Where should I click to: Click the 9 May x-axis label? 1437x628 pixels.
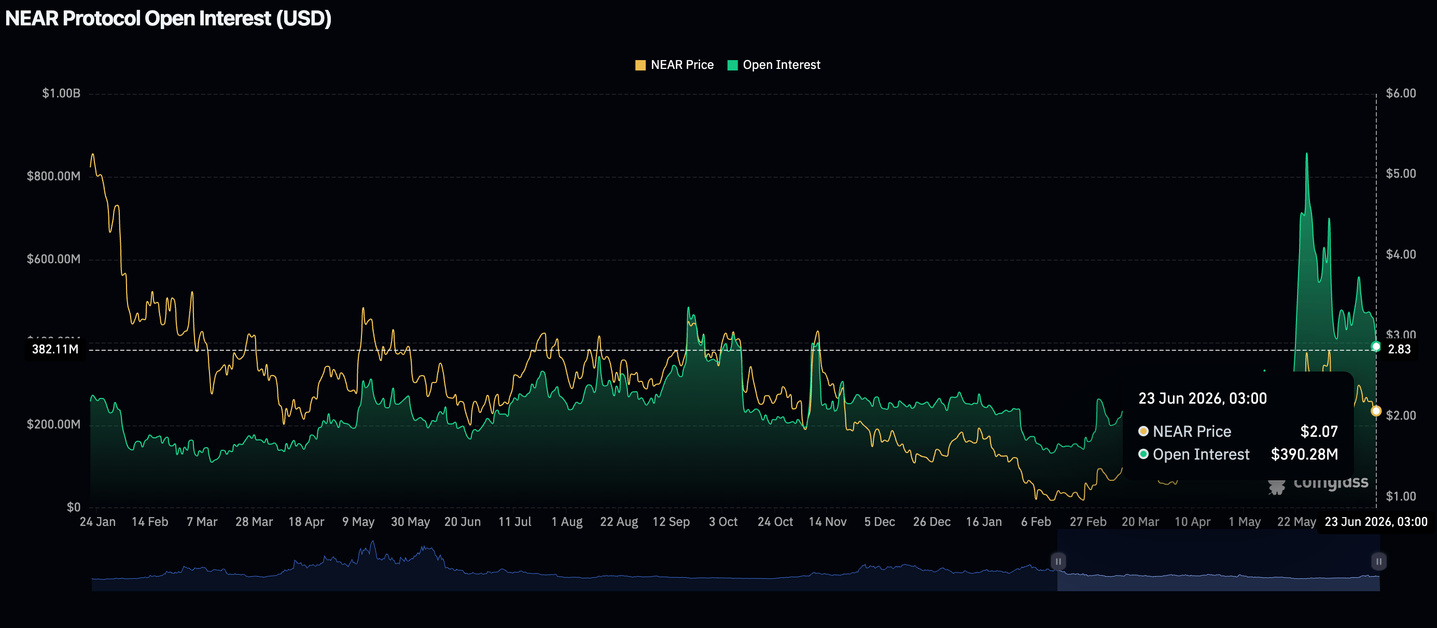pos(358,522)
